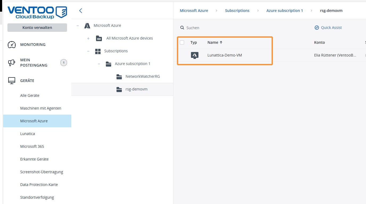The width and height of the screenshot is (366, 204).
Task: Click rsg-demovm breadcrumb text
Action: [331, 11]
